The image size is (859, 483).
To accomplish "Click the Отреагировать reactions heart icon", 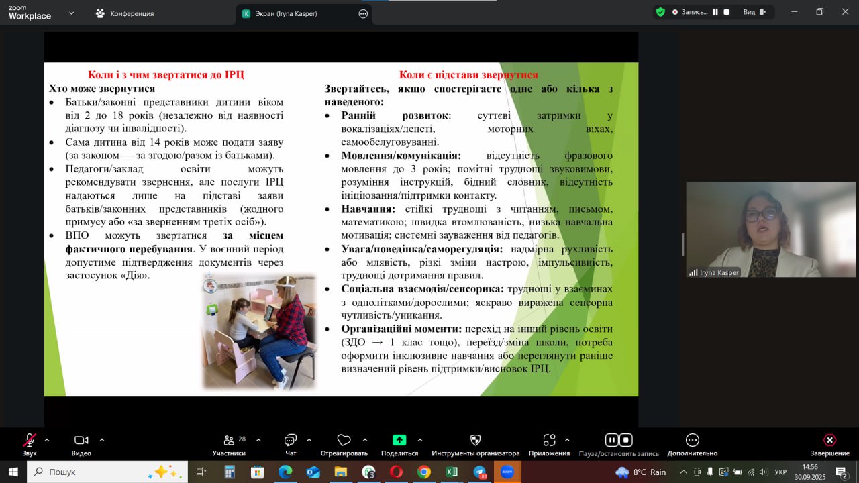I will (x=344, y=441).
